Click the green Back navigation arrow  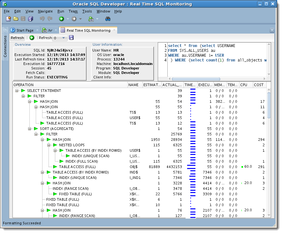pos(61,19)
